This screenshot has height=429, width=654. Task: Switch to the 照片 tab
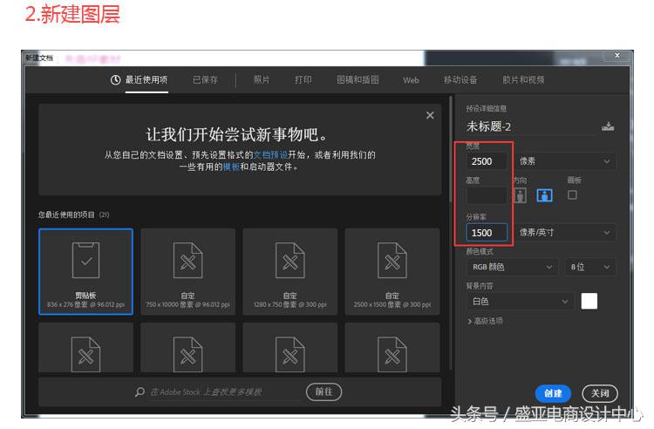[262, 80]
